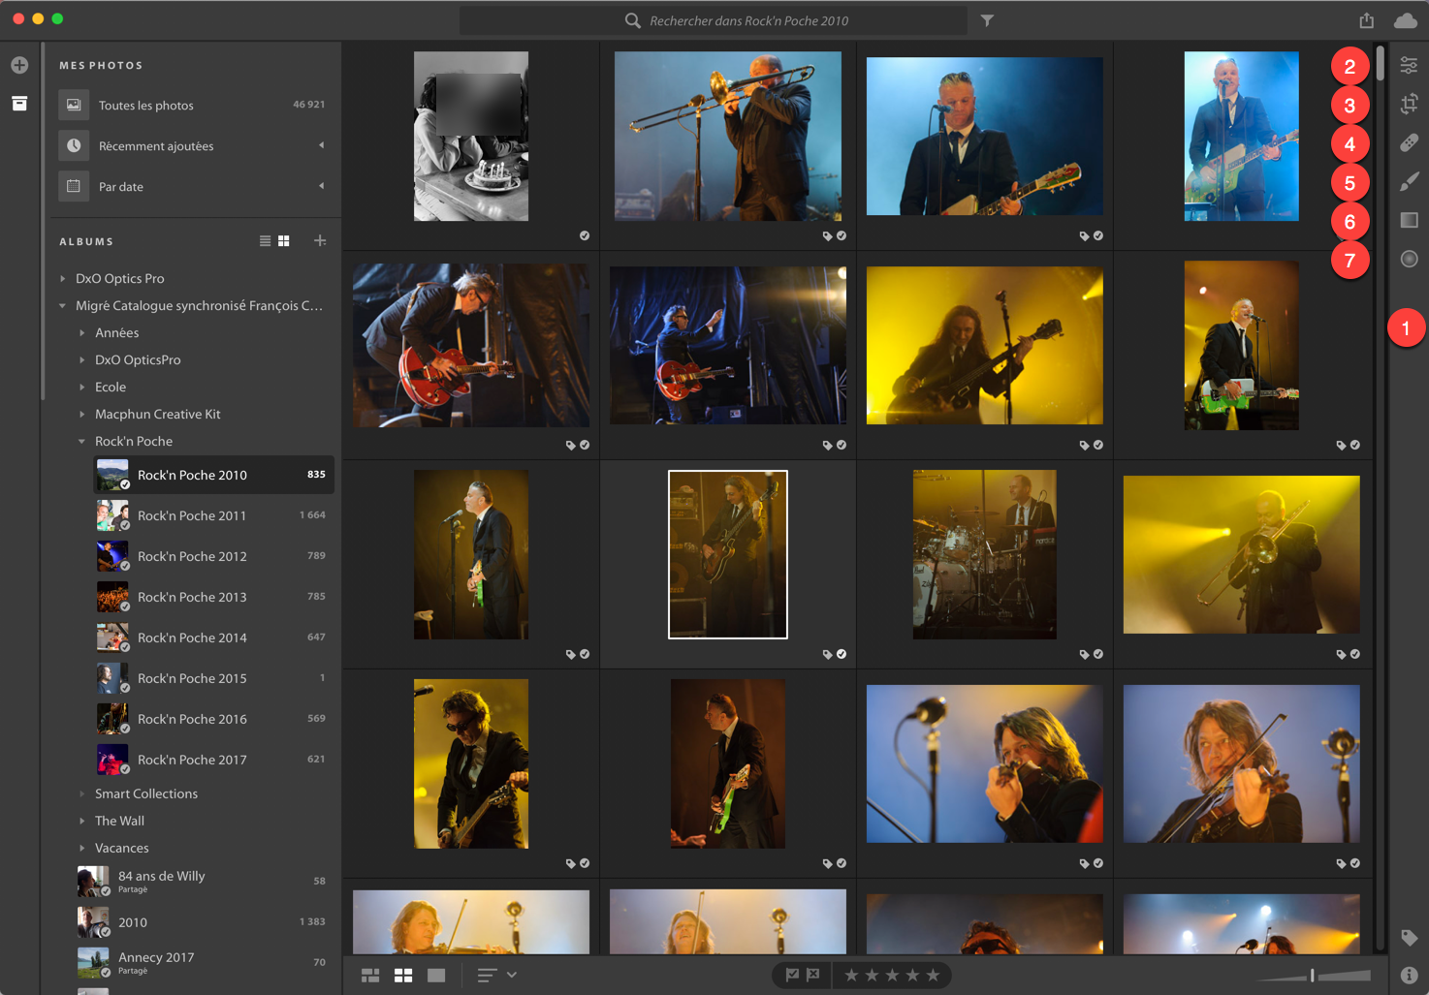Select the Crop and Rotate tool
This screenshot has height=995, width=1429.
click(1409, 104)
